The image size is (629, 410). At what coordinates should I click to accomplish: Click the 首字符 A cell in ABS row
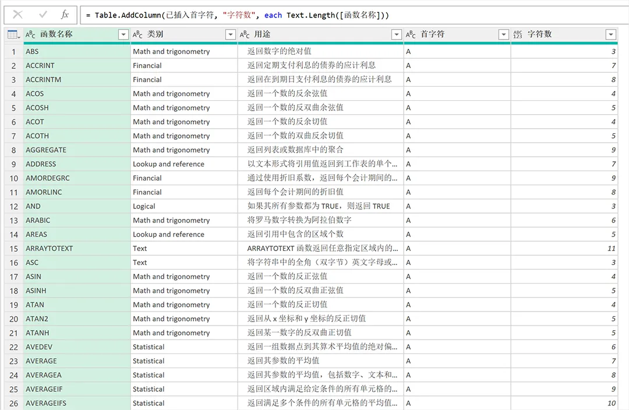[457, 51]
